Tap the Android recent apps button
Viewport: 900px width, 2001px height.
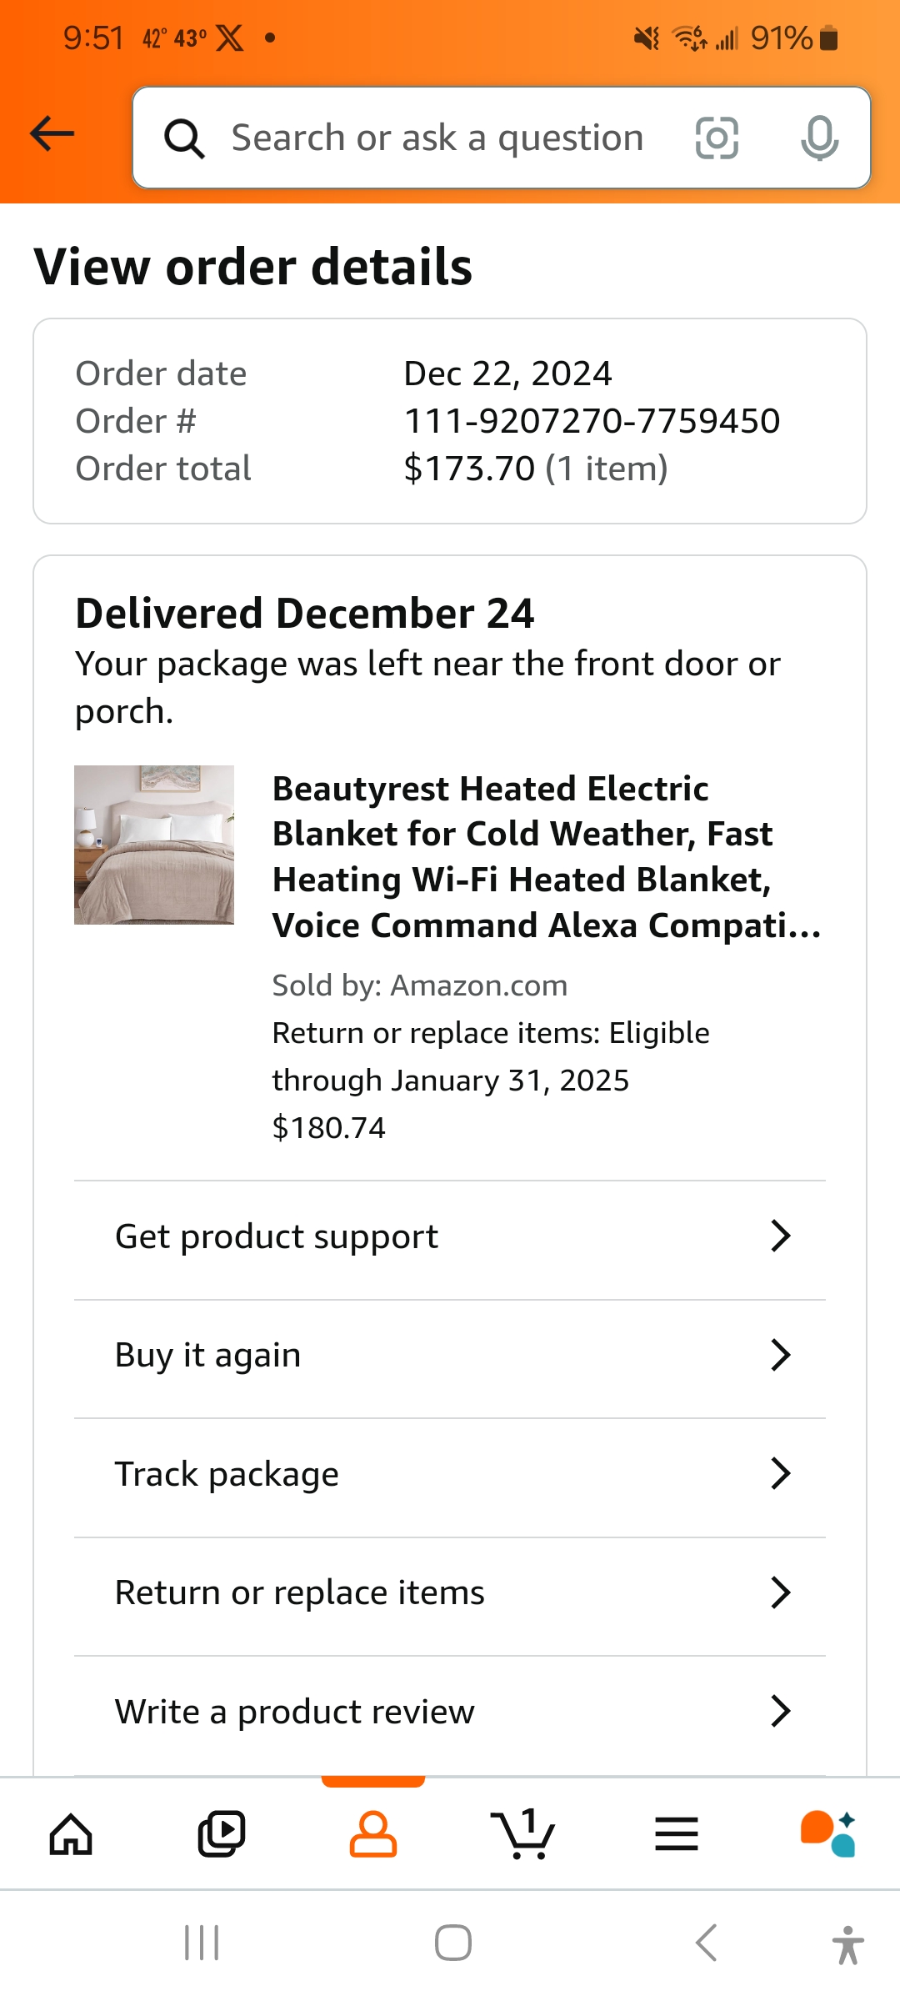coord(202,1943)
